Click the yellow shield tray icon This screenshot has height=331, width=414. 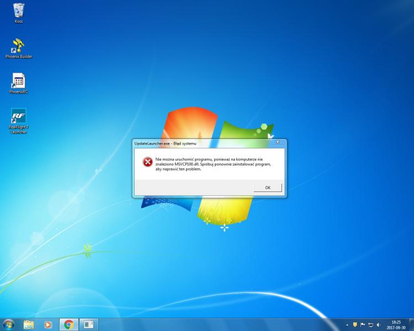click(355, 324)
